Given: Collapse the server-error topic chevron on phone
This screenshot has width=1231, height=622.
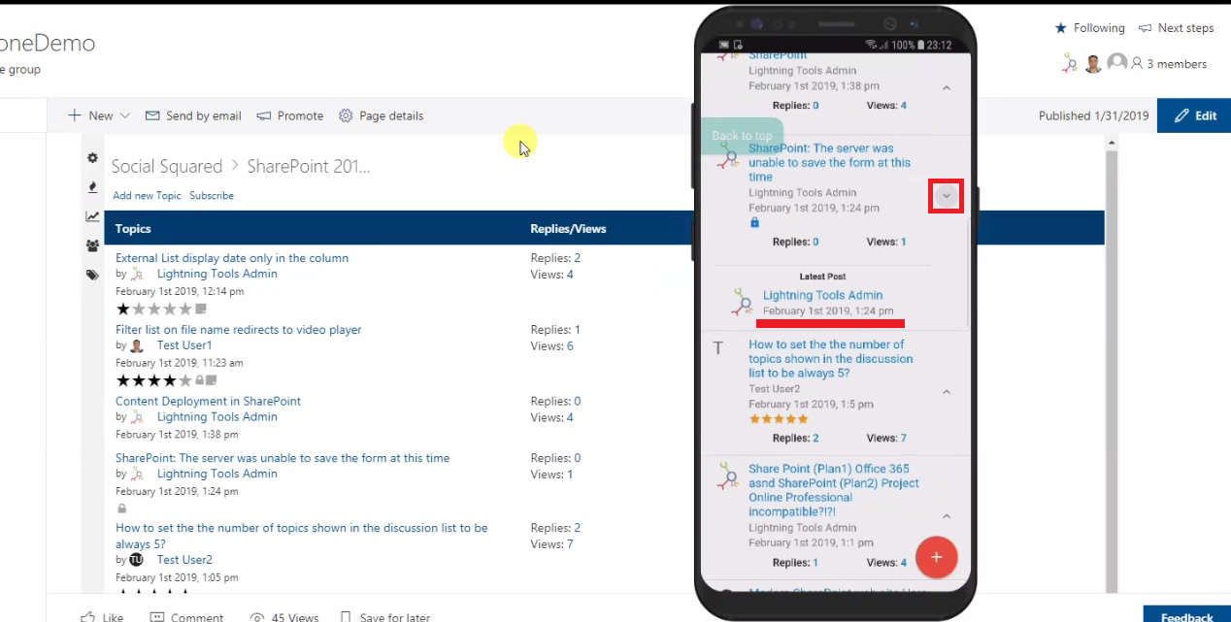Looking at the screenshot, I should [x=947, y=197].
